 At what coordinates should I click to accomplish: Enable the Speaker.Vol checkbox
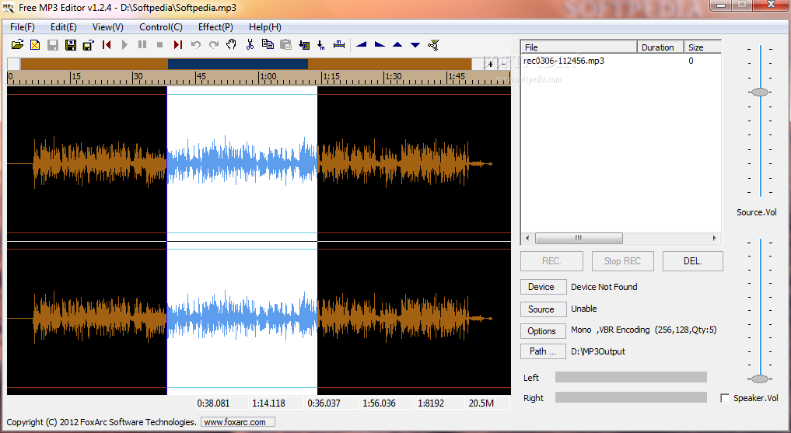(x=725, y=398)
